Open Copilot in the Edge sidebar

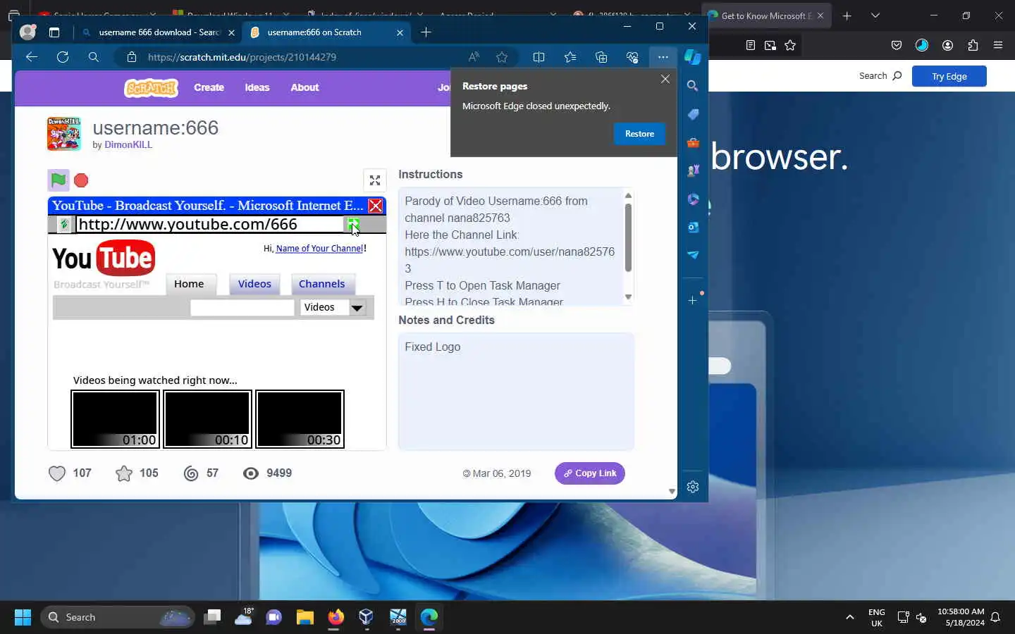pos(693,57)
